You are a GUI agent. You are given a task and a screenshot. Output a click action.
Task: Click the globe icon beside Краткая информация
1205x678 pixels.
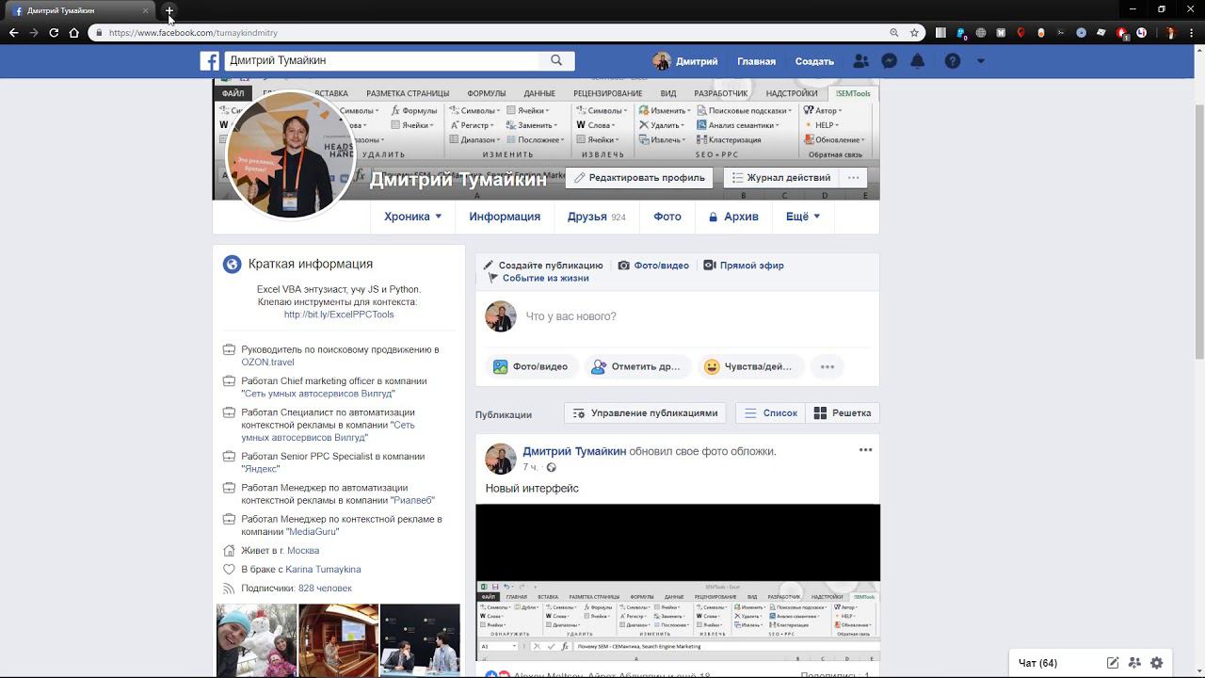click(232, 265)
